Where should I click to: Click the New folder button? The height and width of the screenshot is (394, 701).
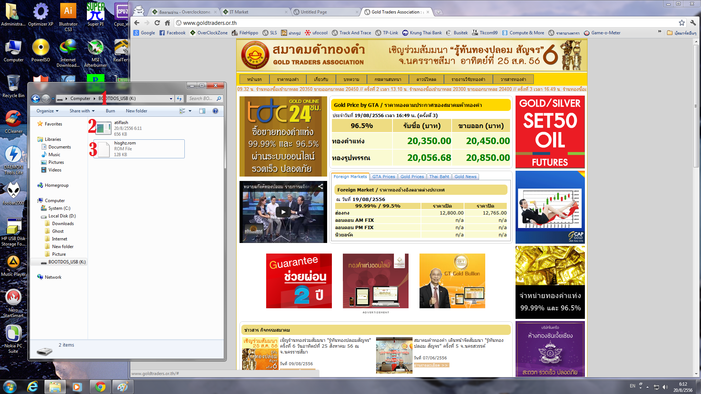[136, 111]
